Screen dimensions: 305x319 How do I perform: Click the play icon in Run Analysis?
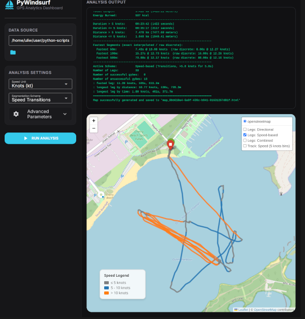tap(26, 138)
